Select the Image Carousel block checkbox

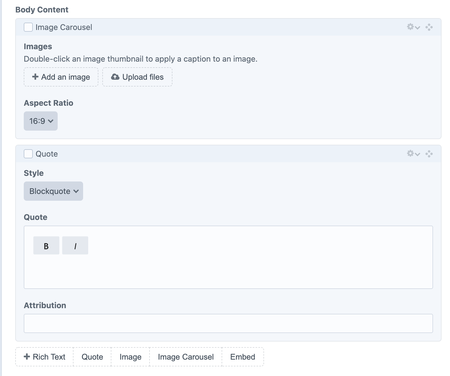(x=28, y=27)
